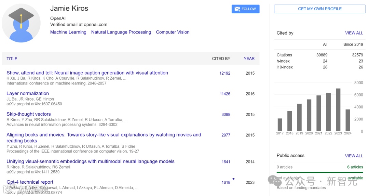369x196 pixels.
Task: Click VIEW ALL beside Cited by
Action: tap(354, 33)
